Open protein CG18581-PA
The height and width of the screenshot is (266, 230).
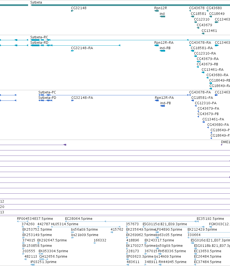click(x=202, y=98)
